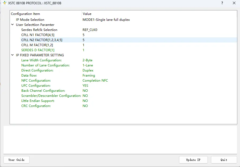Edit the CPLL N2 FACTOR value field
Image resolution: width=240 pixels, height=167 pixels.
[84, 40]
